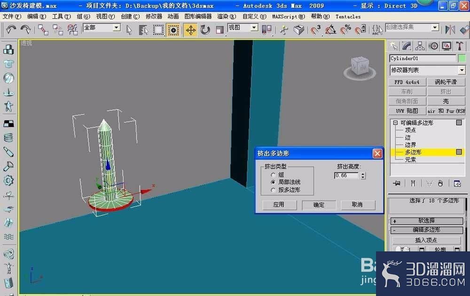This screenshot has height=296, width=470.
Task: Click the FFD 4x4x4 modifier button
Action: [x=407, y=82]
